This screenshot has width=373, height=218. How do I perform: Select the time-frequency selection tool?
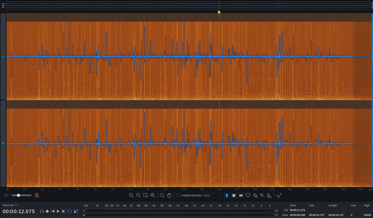pos(234,195)
